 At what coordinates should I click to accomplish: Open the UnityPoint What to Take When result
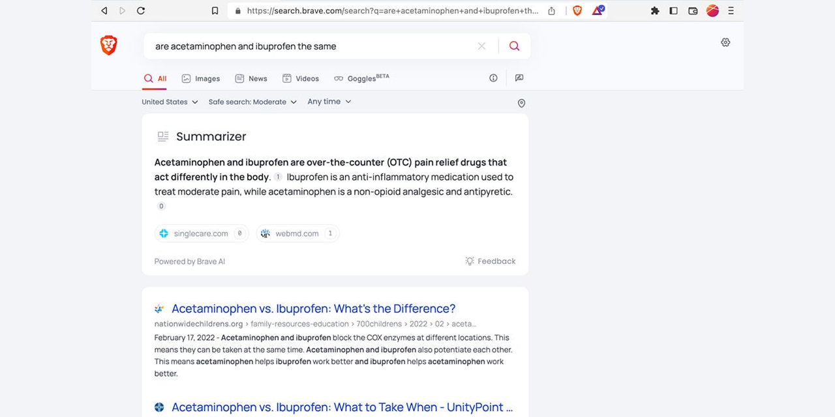tap(342, 407)
